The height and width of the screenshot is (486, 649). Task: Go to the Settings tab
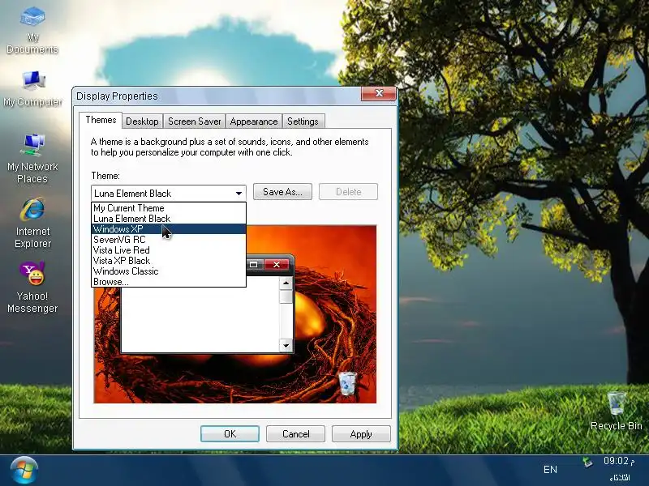[303, 122]
